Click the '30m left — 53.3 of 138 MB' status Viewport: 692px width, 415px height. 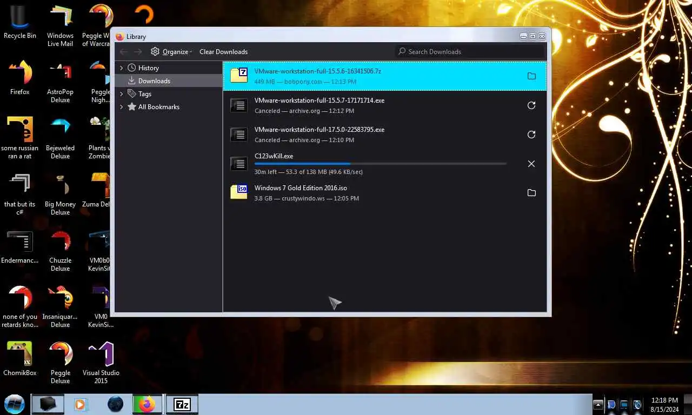(x=308, y=172)
